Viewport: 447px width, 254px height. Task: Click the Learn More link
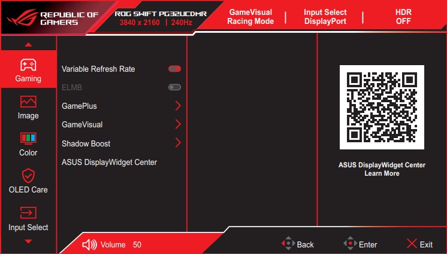382,173
